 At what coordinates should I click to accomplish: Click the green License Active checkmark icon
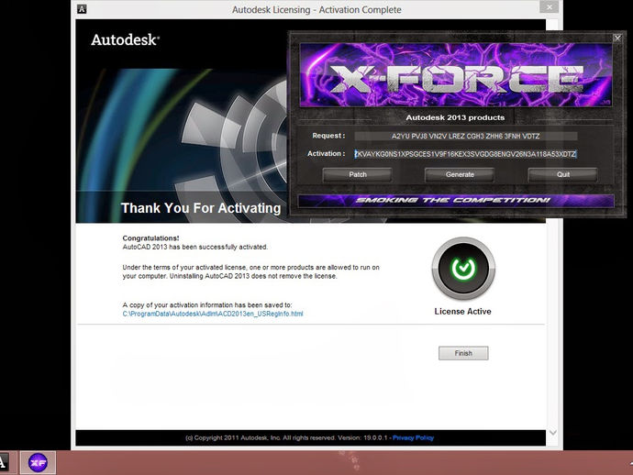click(463, 269)
